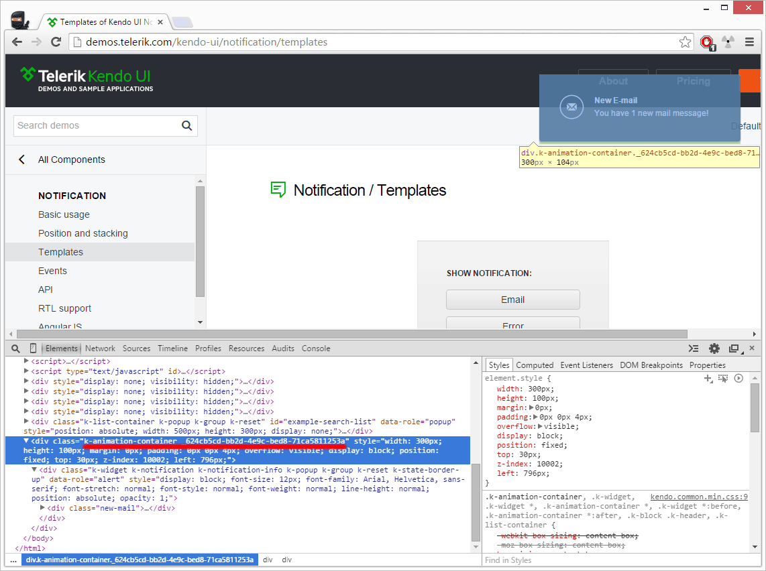Open DevTools settings gear

(714, 348)
